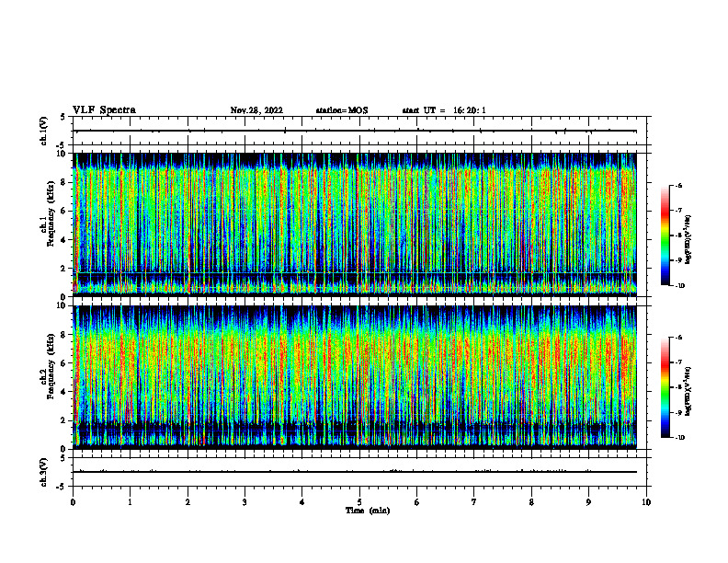The height and width of the screenshot is (563, 728).
Task: Select the "start UT = 16:20:1" text
Action: (444, 110)
